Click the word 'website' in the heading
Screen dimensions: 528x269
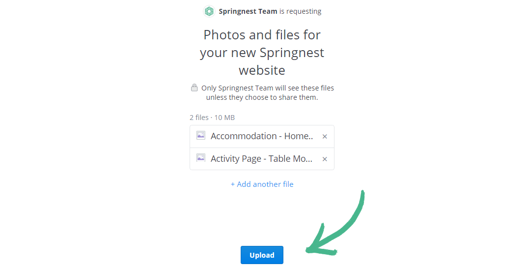click(262, 70)
